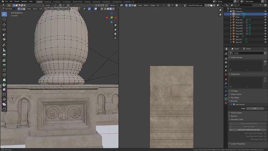Select the Select Box tool
Image resolution: width=268 pixels, height=151 pixels.
pyautogui.click(x=4, y=14)
